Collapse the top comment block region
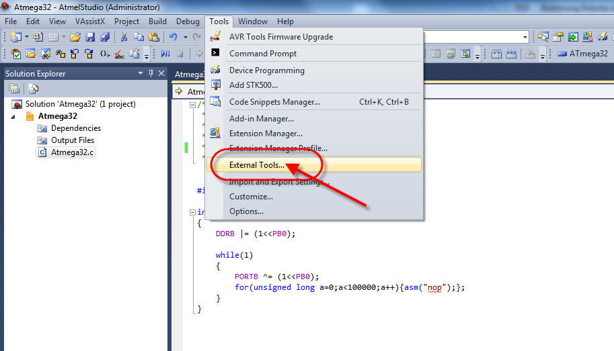Image resolution: width=614 pixels, height=351 pixels. [x=192, y=105]
